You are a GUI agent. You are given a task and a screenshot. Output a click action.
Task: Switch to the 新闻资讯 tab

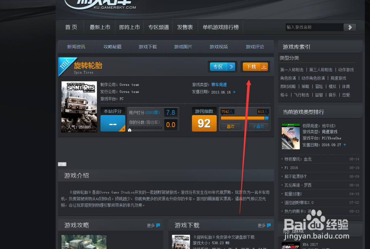click(x=76, y=47)
